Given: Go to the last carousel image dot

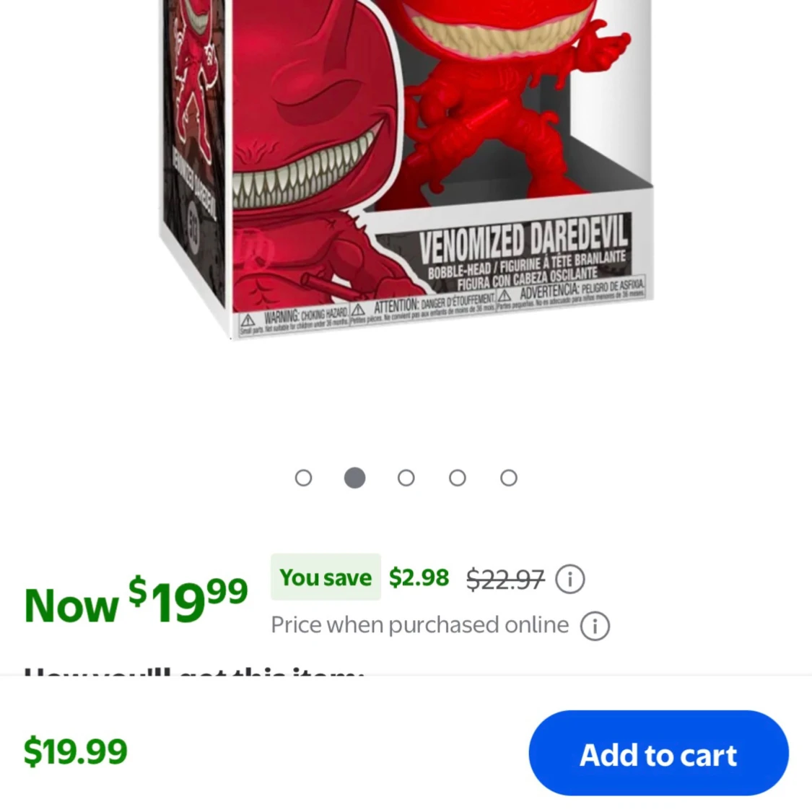Looking at the screenshot, I should [x=509, y=478].
